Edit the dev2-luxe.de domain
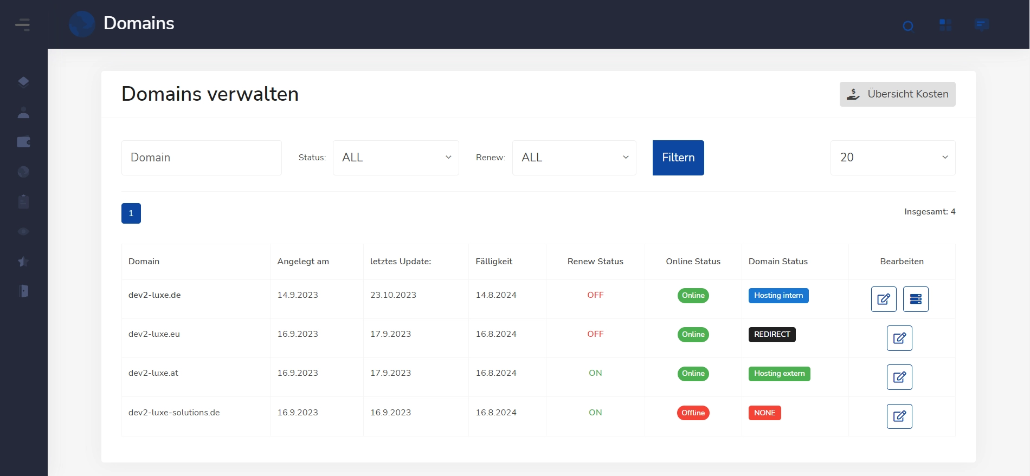This screenshot has width=1030, height=476. tap(884, 299)
